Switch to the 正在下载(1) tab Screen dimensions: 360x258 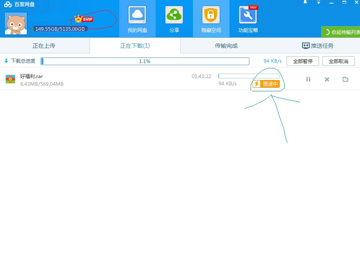pos(135,46)
